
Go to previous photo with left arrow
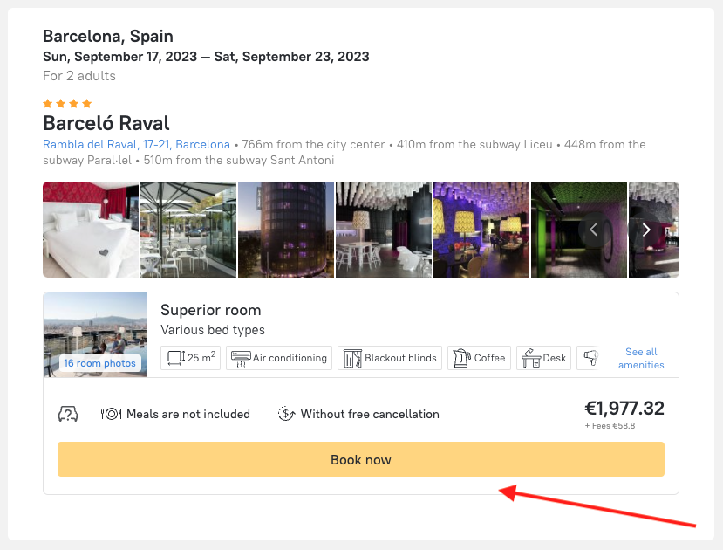click(594, 230)
